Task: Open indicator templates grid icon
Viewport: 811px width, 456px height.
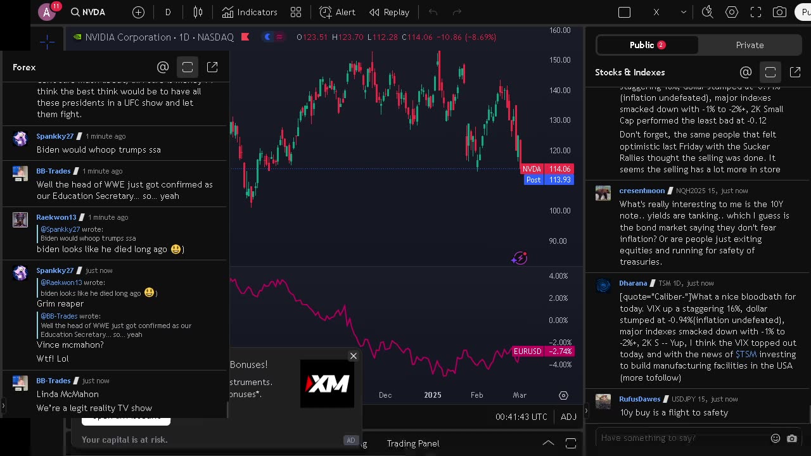Action: (x=296, y=12)
